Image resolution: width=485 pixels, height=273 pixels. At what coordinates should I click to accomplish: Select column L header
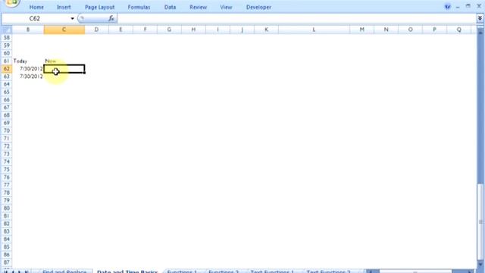point(314,30)
